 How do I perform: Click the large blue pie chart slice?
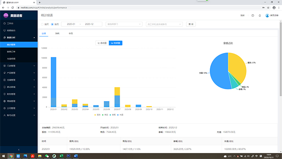click(219, 71)
